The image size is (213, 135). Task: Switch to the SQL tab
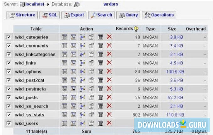(x=50, y=15)
